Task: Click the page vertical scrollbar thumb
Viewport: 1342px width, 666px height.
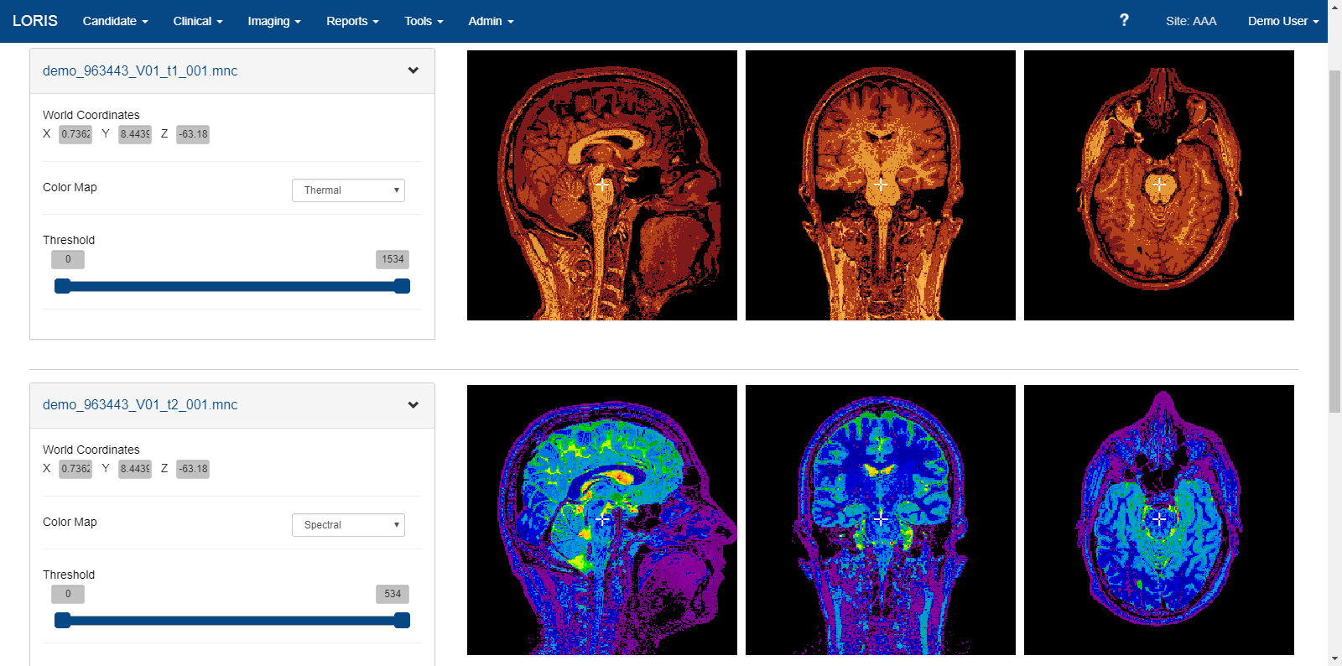Action: click(x=1334, y=242)
